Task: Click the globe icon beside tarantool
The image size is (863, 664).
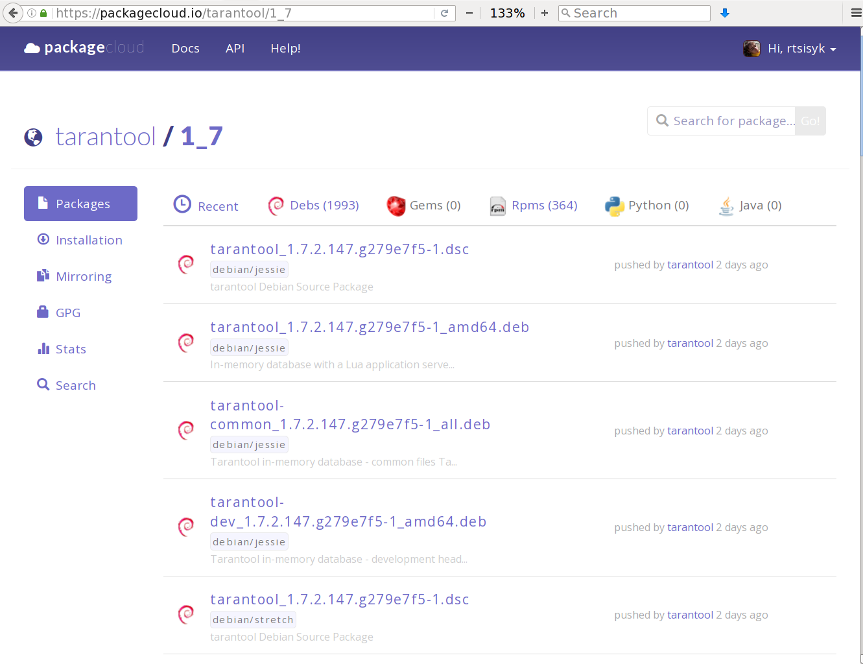Action: 33,137
